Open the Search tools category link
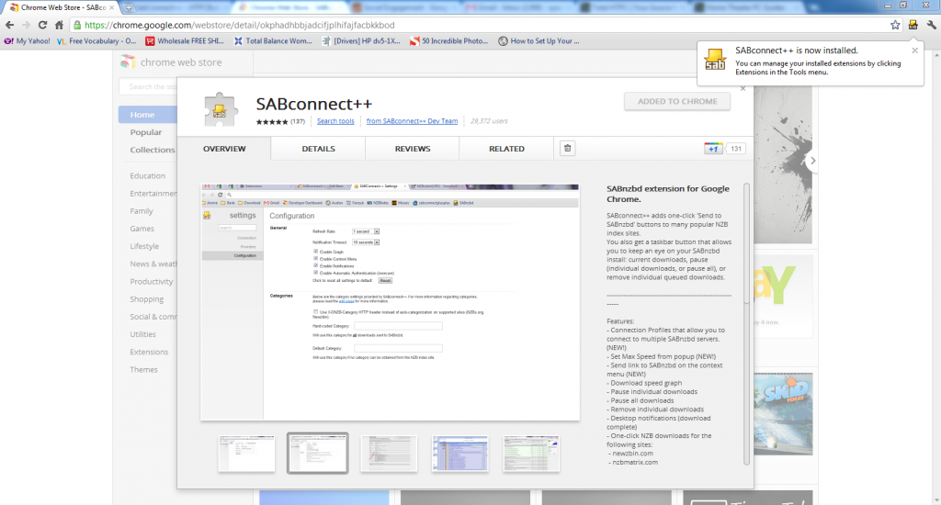The width and height of the screenshot is (941, 505). pyautogui.click(x=335, y=121)
